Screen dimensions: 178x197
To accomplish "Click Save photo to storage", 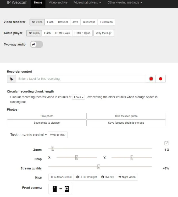I will pyautogui.click(x=47, y=123).
